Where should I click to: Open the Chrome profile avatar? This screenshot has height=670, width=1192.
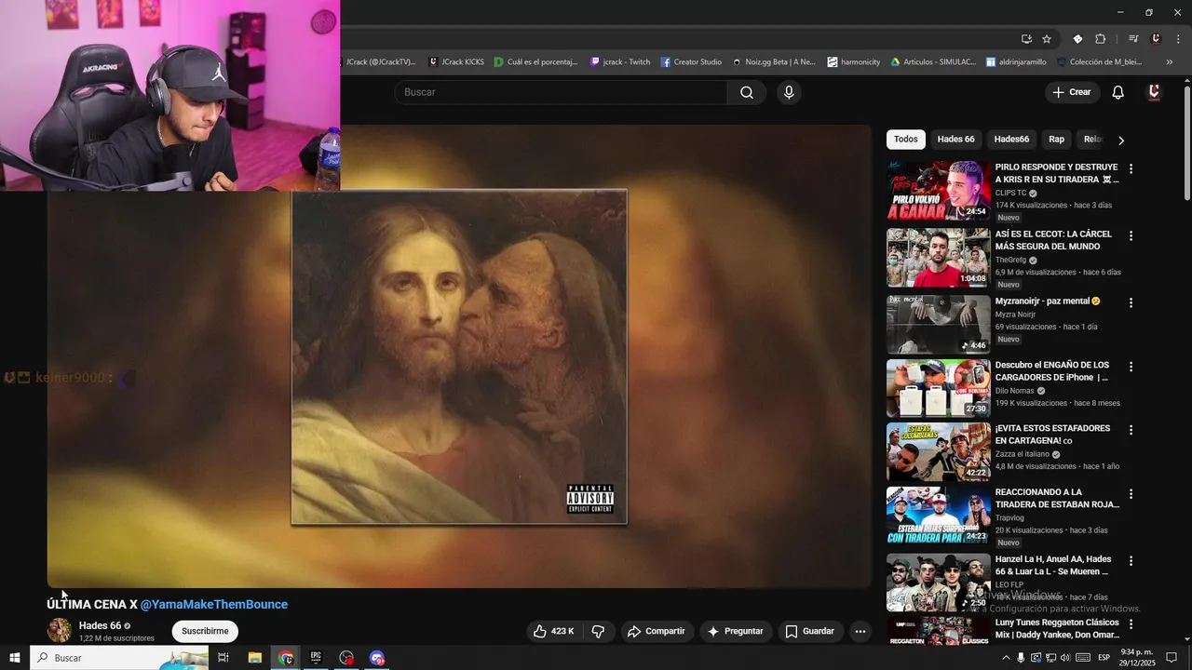pyautogui.click(x=1156, y=39)
